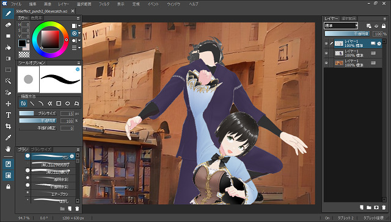Open the layer blend mode dropdown 標準
This screenshot has height=222, width=391.
(341, 26)
